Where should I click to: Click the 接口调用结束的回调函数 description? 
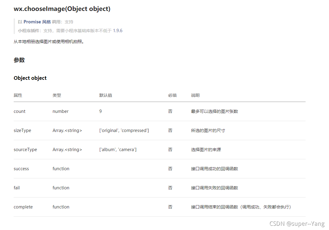241,207
